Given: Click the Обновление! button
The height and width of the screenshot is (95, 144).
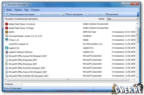Looking at the screenshot, I should (x=112, y=14).
